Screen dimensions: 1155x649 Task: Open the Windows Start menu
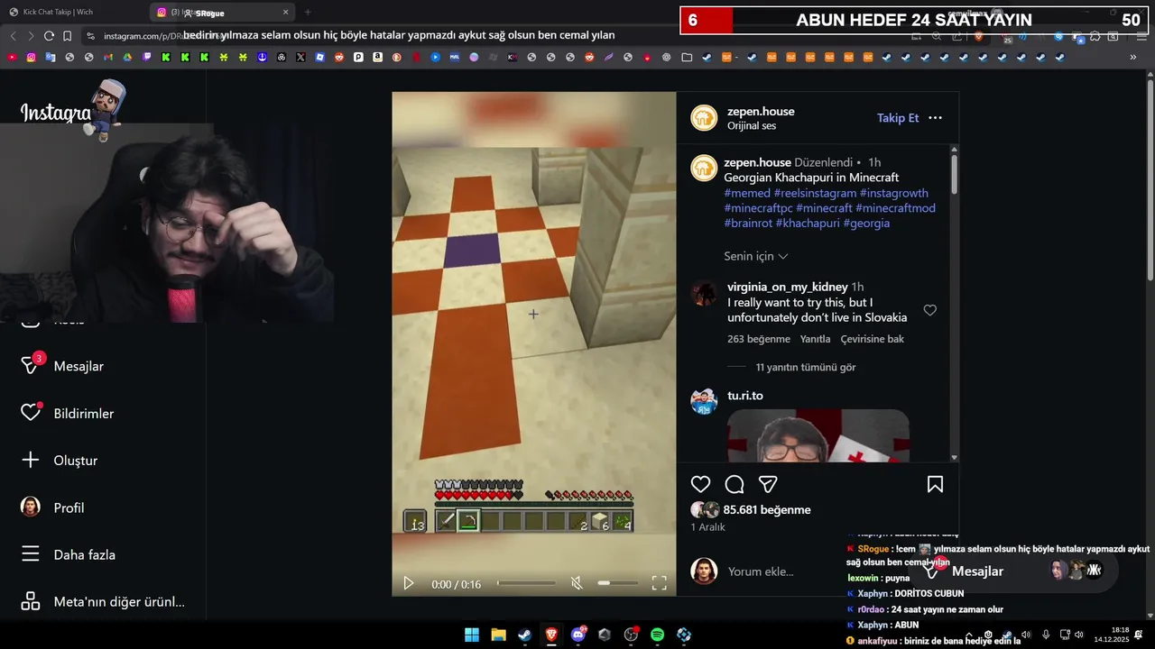tap(472, 635)
